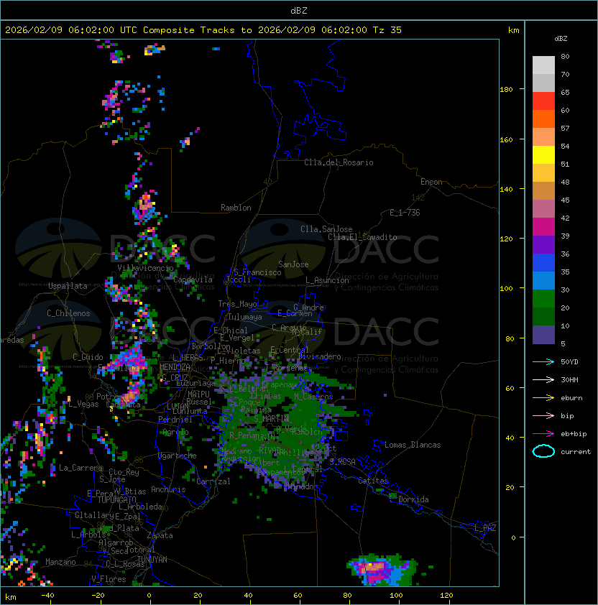
Task: Click the legend value '45'
Action: (x=565, y=200)
